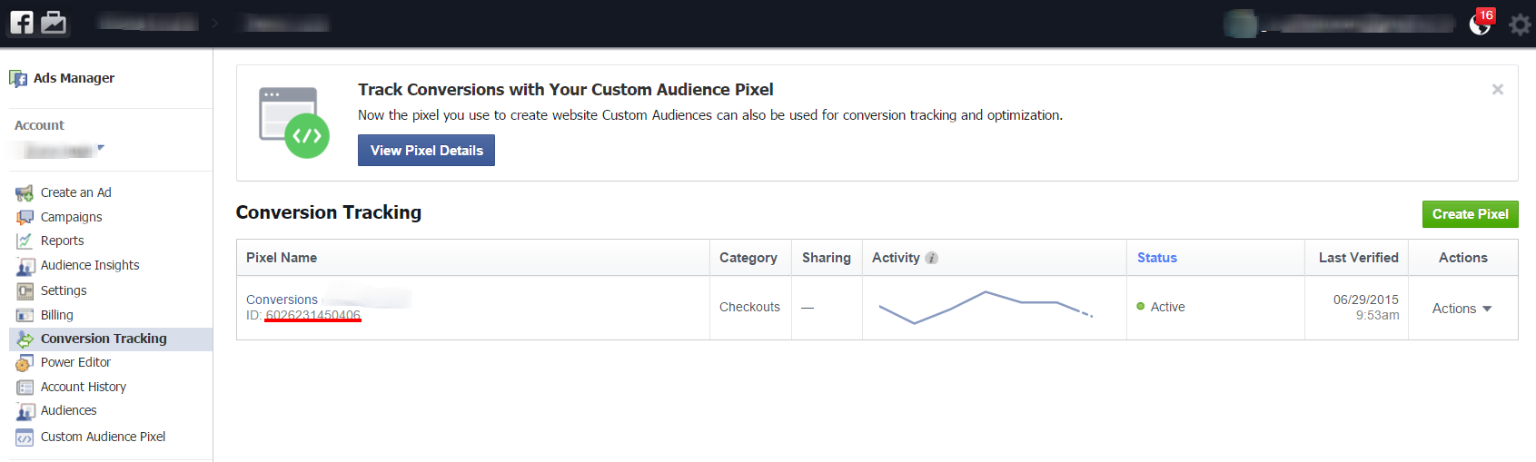Click the Custom Audience Pixel icon
This screenshot has width=1536, height=462.
[25, 437]
